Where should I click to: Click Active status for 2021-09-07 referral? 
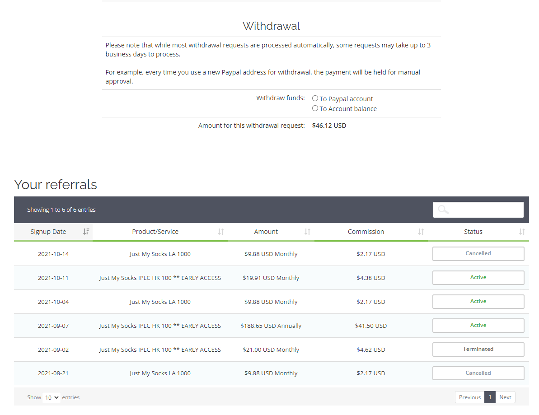[x=478, y=325]
